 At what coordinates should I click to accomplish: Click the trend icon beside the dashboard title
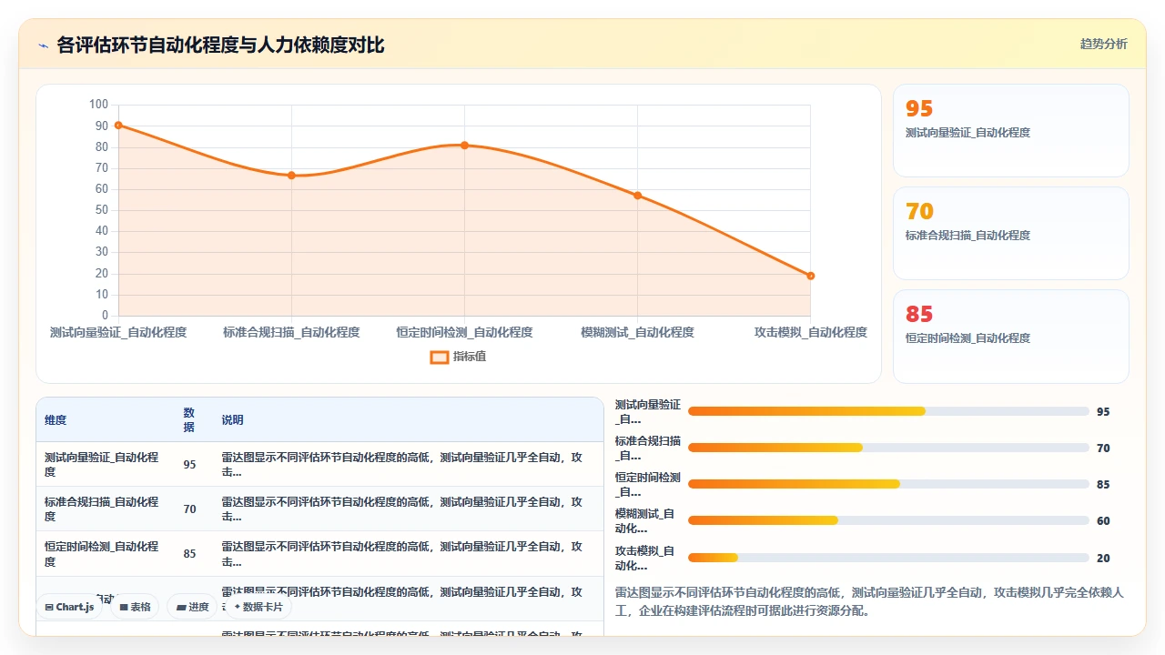tap(43, 45)
